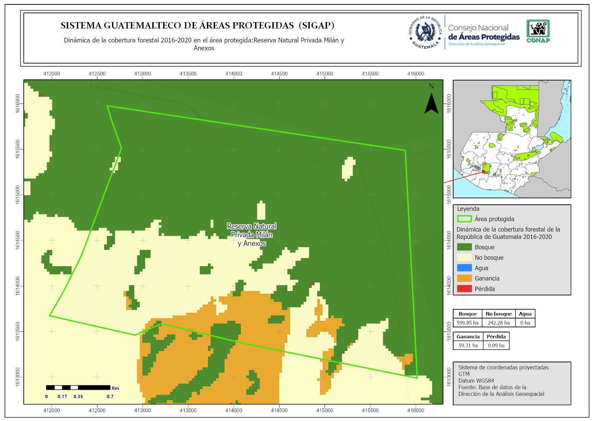The height and width of the screenshot is (421, 595).
Task: Click the Guatemala inset overview map
Action: click(x=512, y=139)
